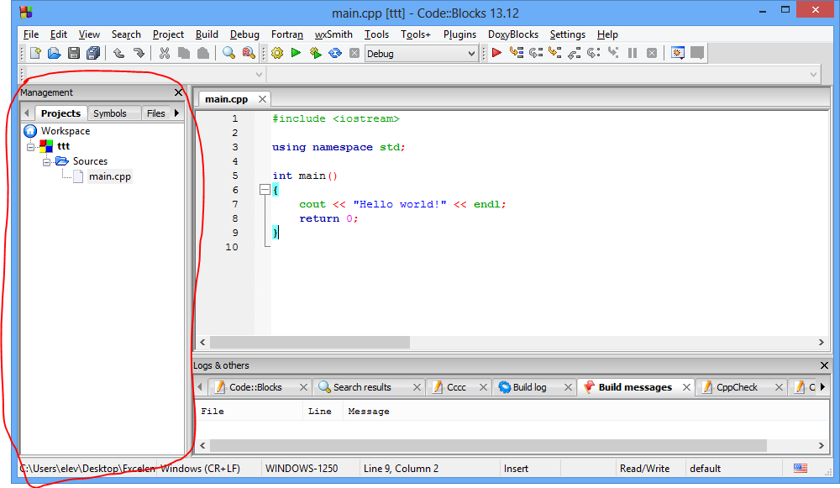
Task: Click the Open file folder icon
Action: coord(54,53)
